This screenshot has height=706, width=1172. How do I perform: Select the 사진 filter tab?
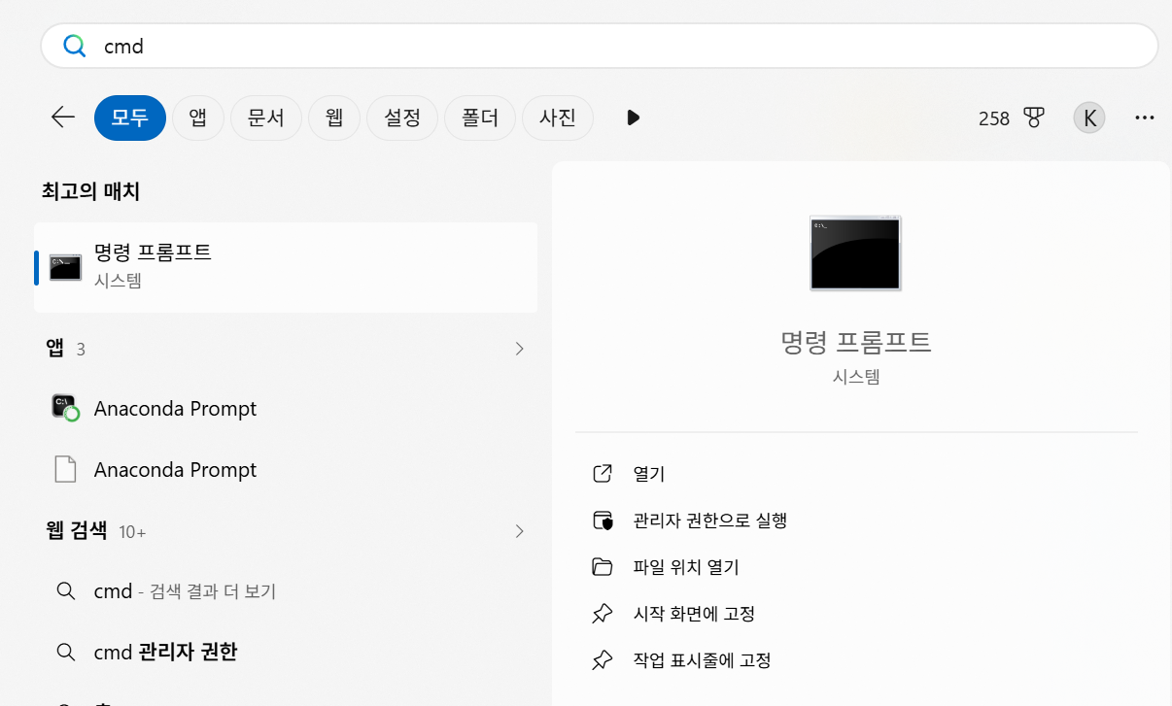(x=558, y=118)
